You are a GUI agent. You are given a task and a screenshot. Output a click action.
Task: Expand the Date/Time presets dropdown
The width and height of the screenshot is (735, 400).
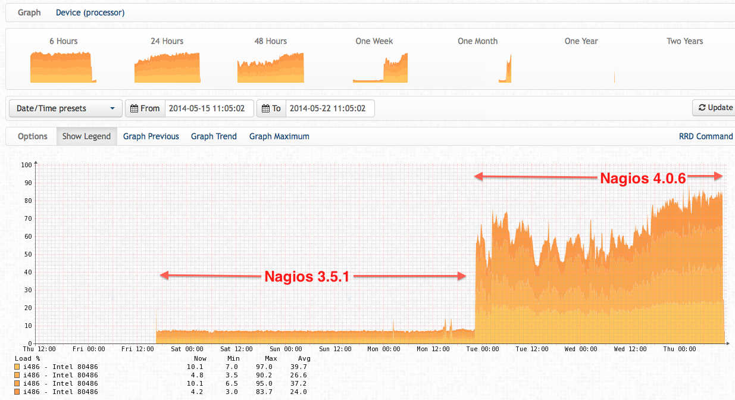(65, 108)
